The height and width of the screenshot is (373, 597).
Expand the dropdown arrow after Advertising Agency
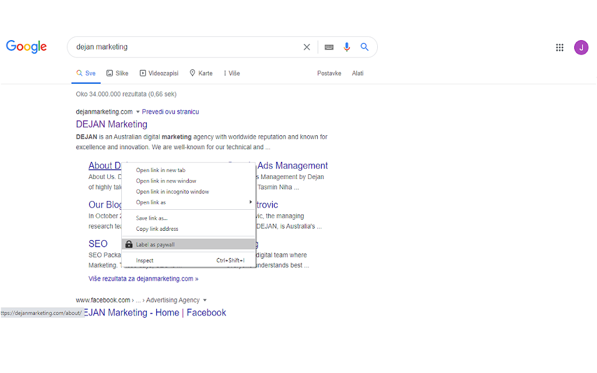[x=205, y=300]
